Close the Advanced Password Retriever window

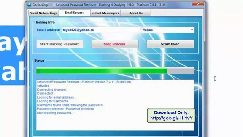coord(198,3)
